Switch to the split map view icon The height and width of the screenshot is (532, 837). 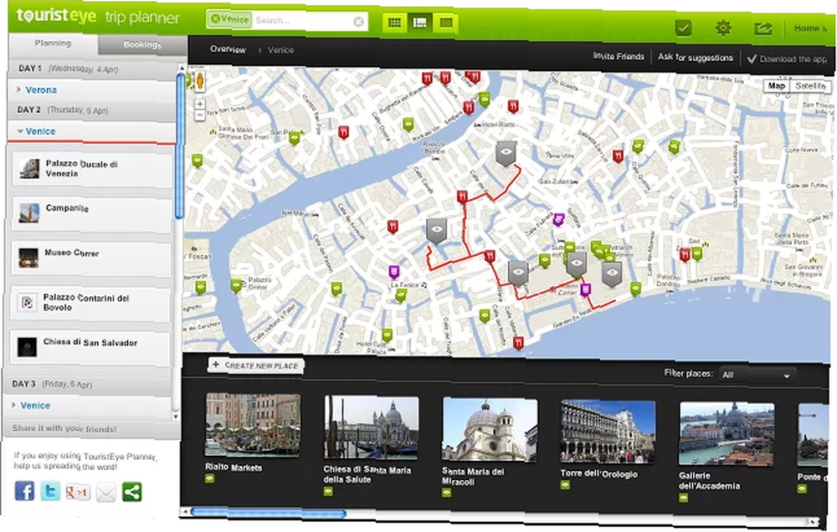coord(420,23)
